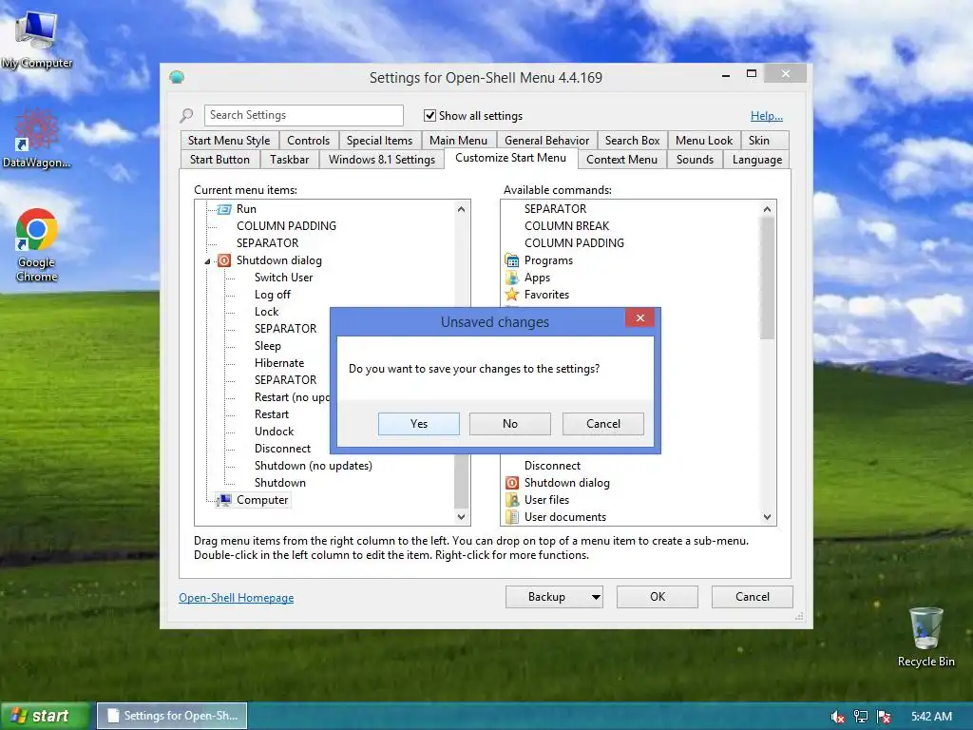Viewport: 973px width, 730px height.
Task: Open the Special Items tab
Action: tap(380, 141)
